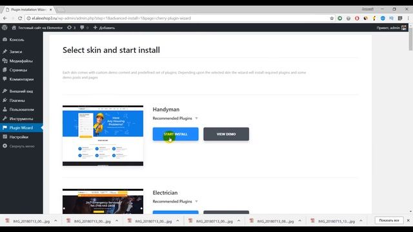Image resolution: width=413 pixels, height=232 pixels.
Task: Click the admin avatar icon
Action: click(x=403, y=28)
